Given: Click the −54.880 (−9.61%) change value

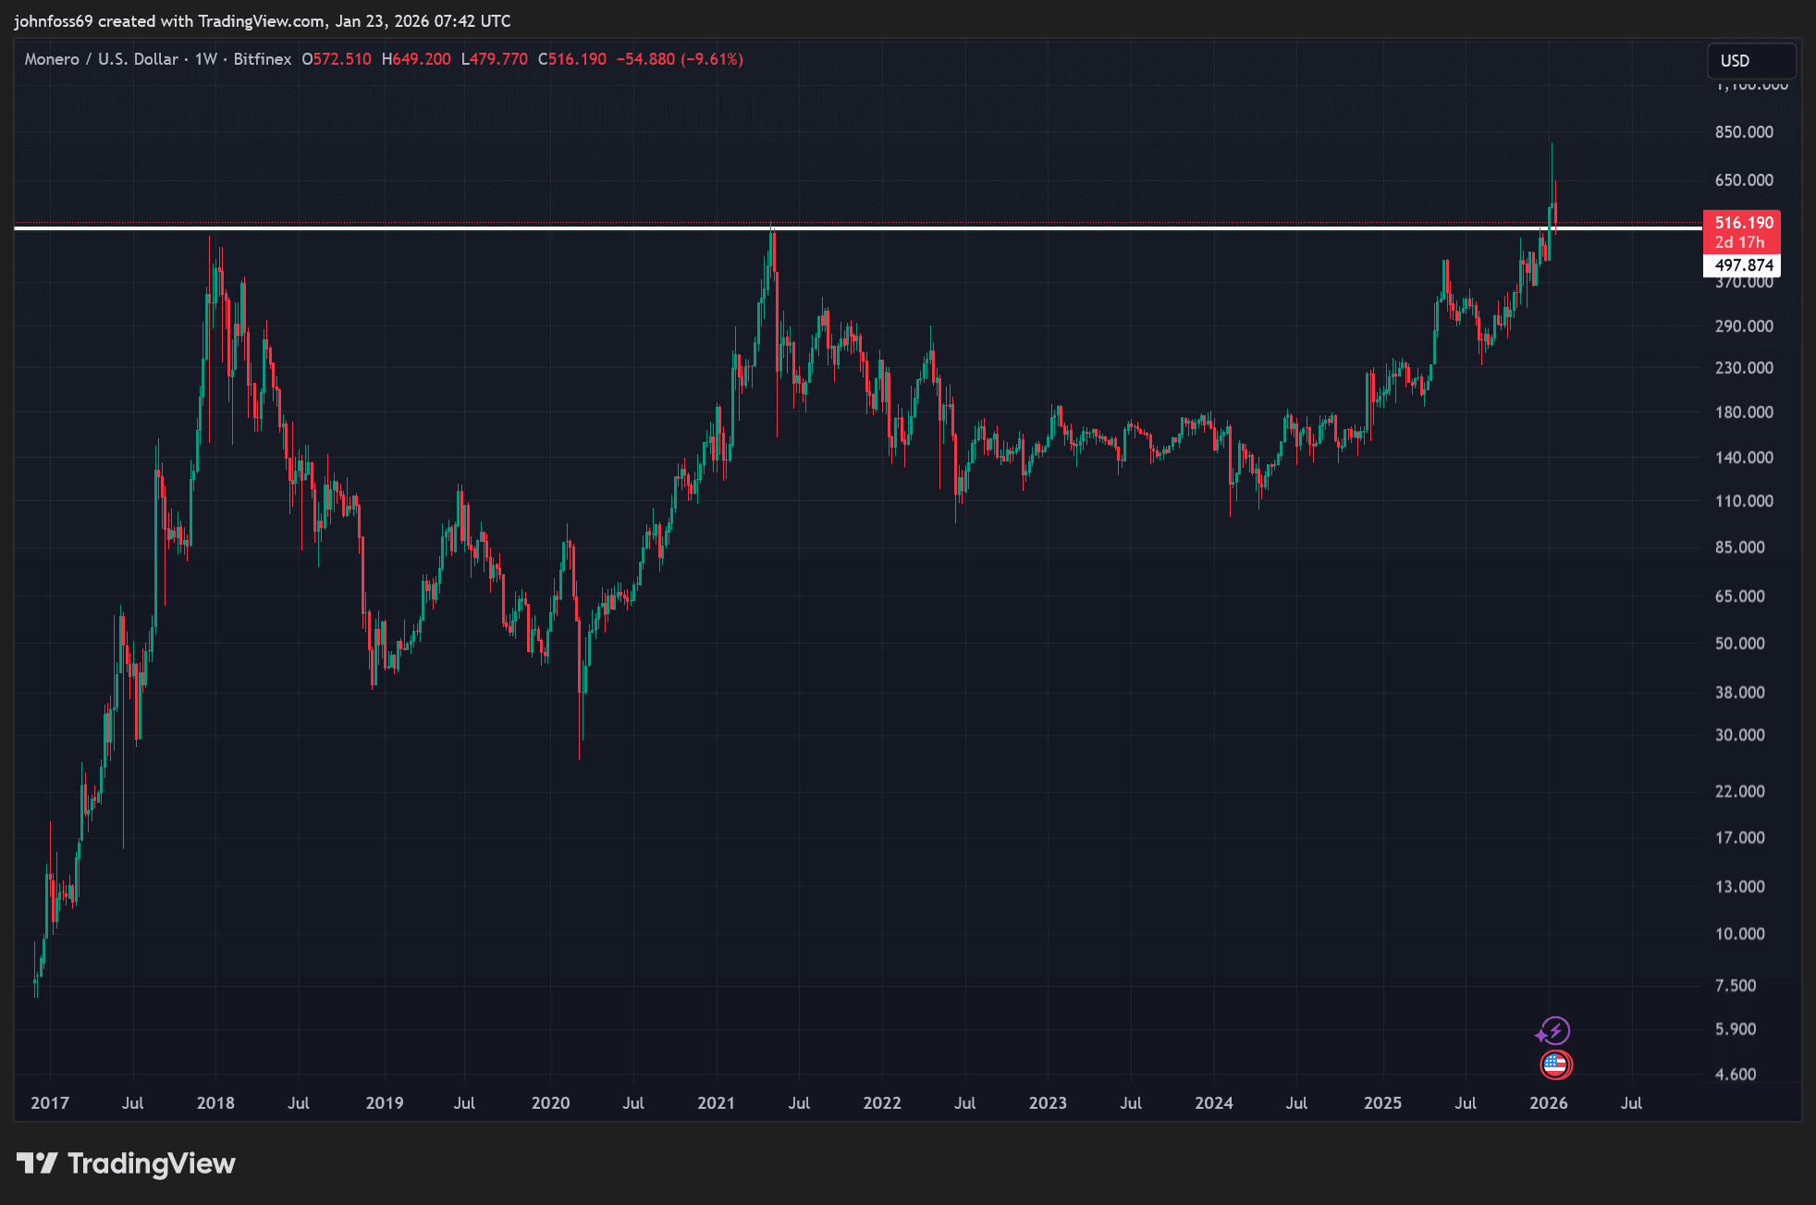Looking at the screenshot, I should point(680,59).
